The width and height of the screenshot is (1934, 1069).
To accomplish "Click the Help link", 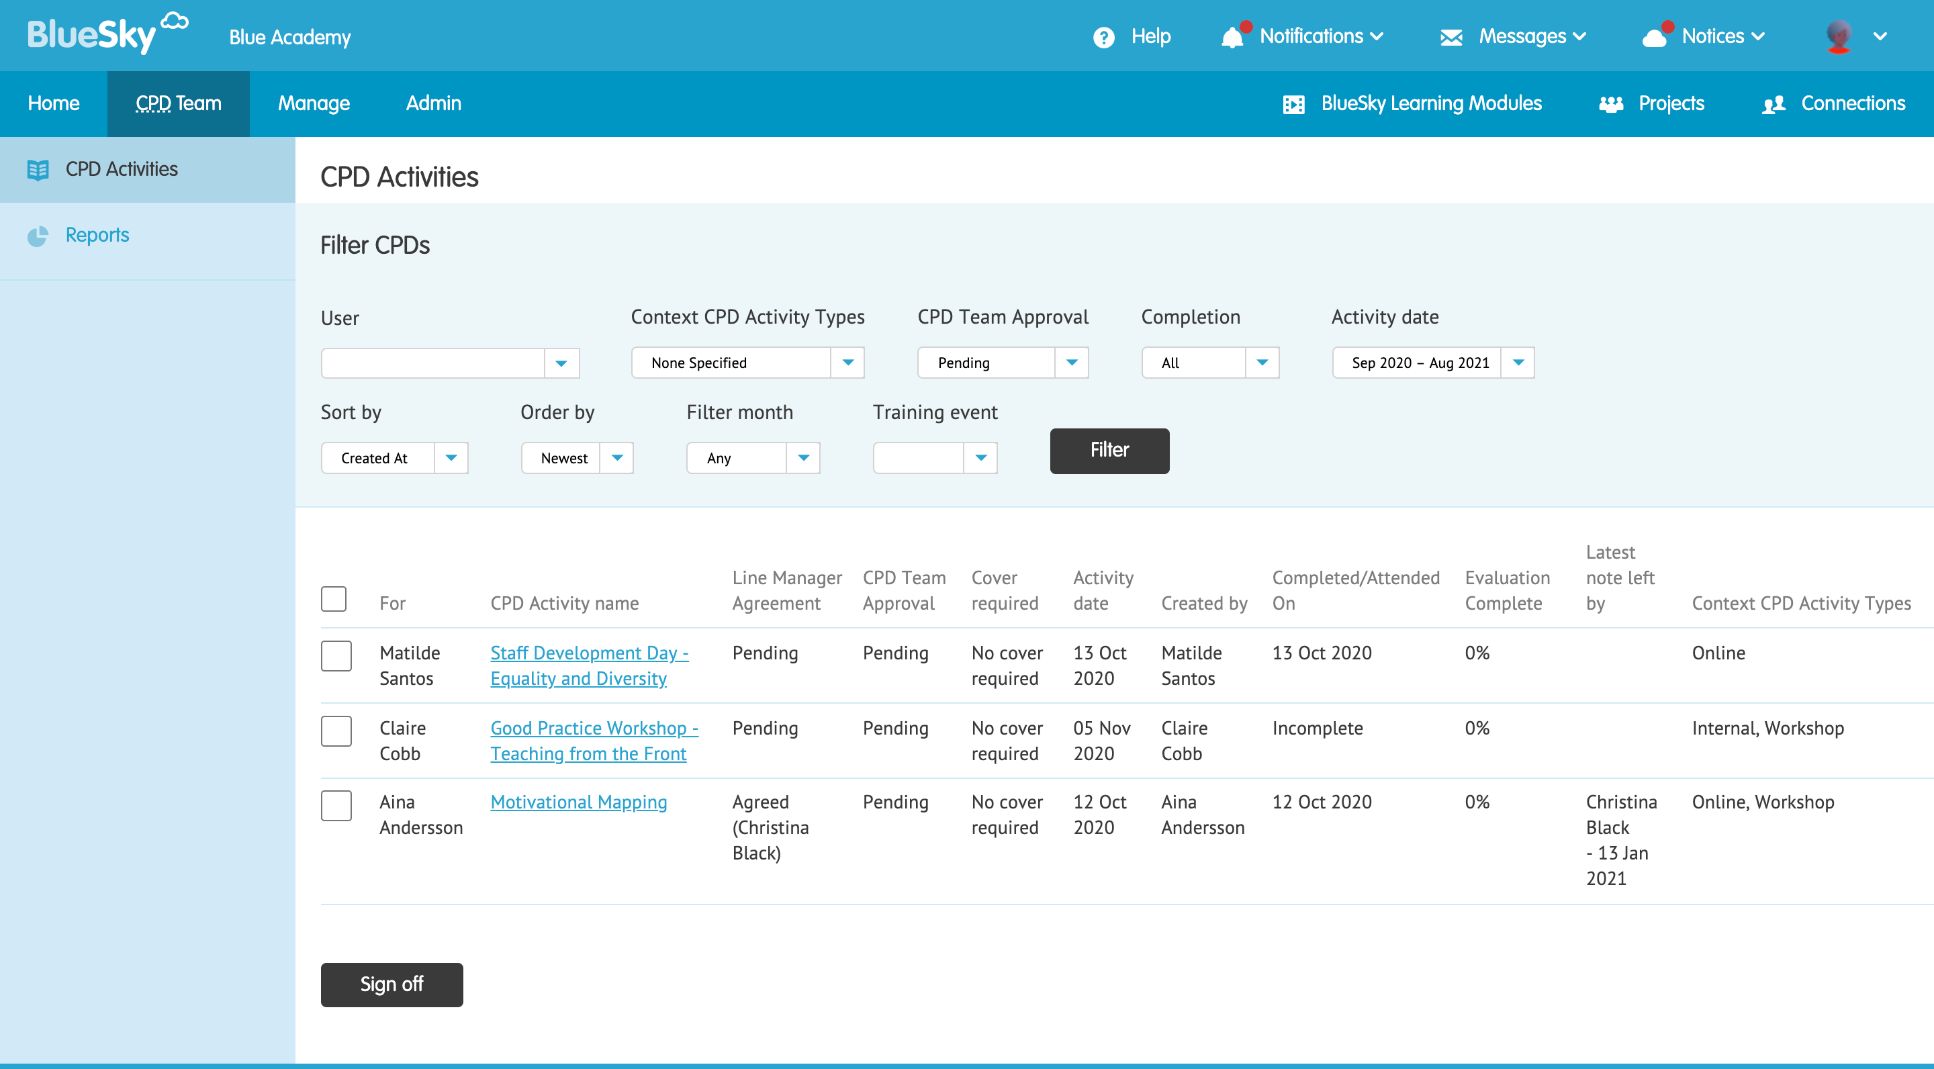I will click(1151, 36).
